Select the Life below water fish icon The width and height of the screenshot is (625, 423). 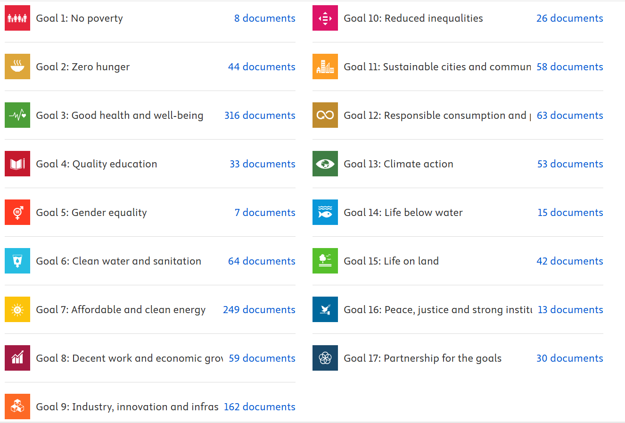[x=325, y=212]
